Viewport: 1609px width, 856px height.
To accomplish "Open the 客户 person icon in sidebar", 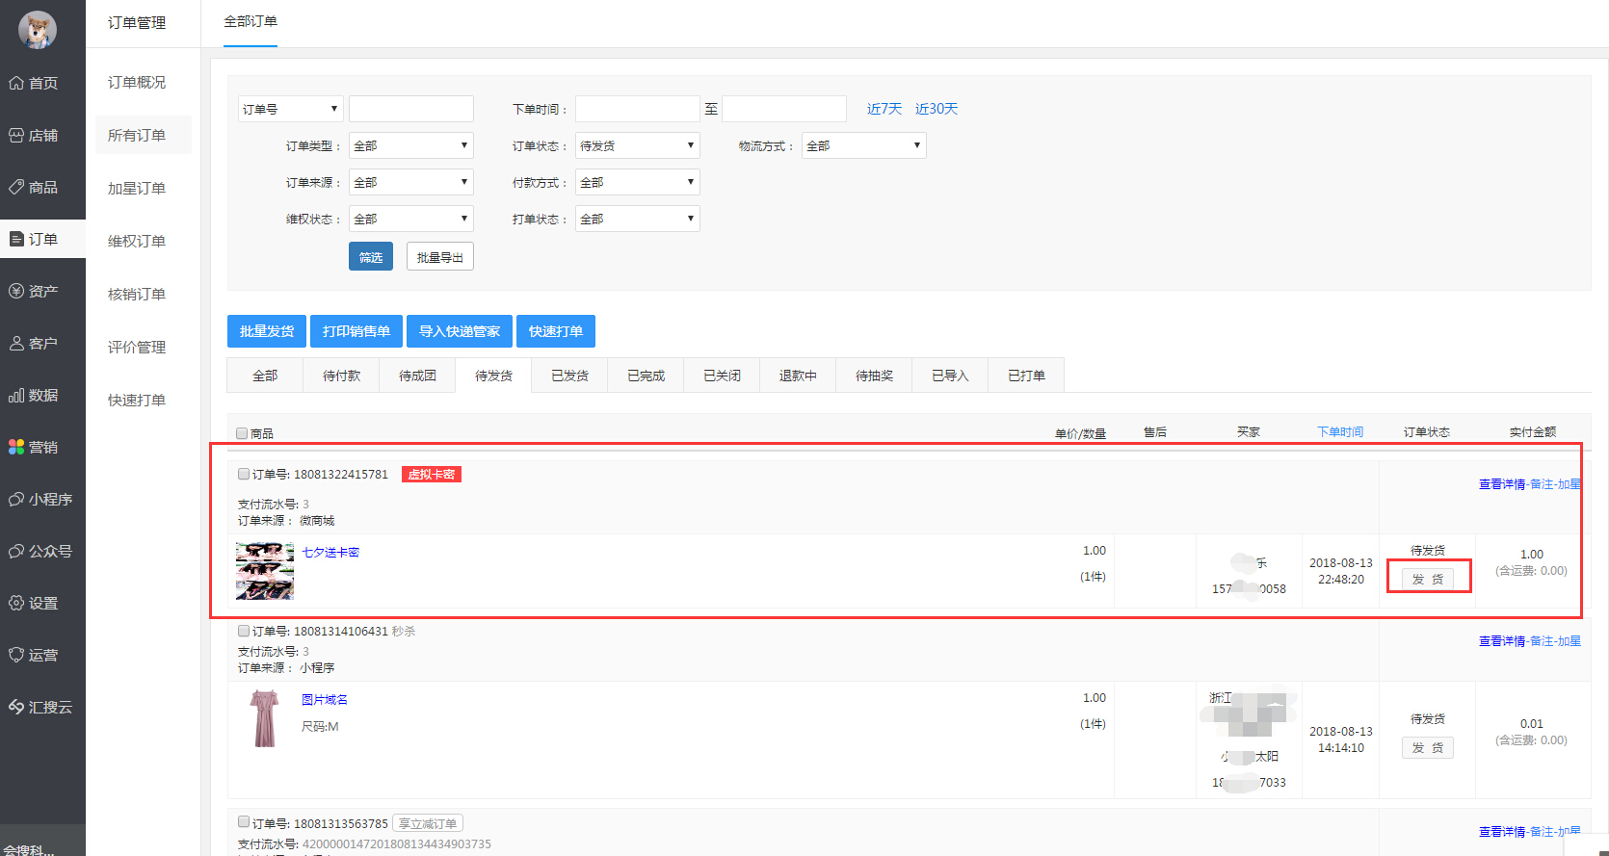I will tap(16, 343).
